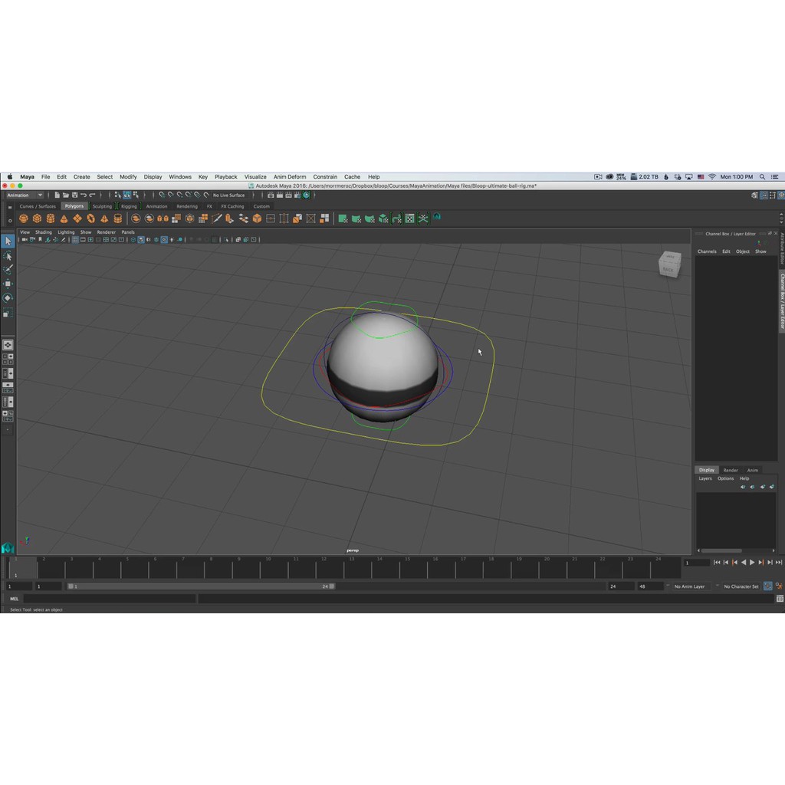Open the Anim Deform menu
Image resolution: width=785 pixels, height=785 pixels.
[290, 177]
